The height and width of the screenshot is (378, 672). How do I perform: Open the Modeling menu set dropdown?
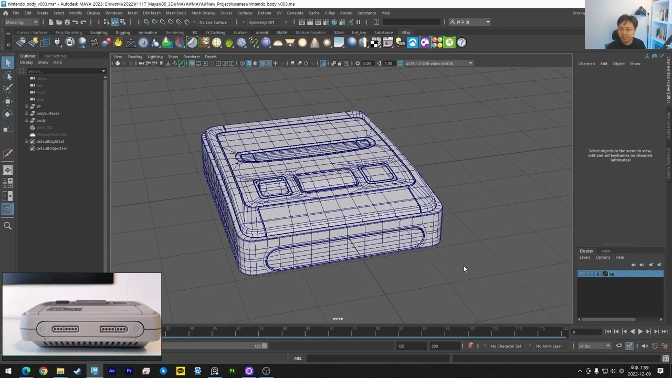(22, 22)
